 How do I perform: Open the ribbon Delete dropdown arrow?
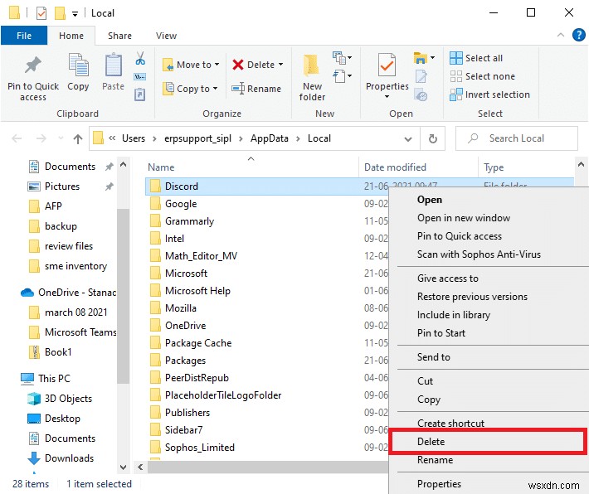tap(281, 65)
